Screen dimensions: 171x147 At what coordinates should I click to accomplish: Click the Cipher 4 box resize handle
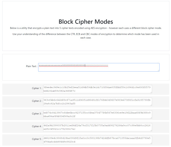(x=151, y=130)
